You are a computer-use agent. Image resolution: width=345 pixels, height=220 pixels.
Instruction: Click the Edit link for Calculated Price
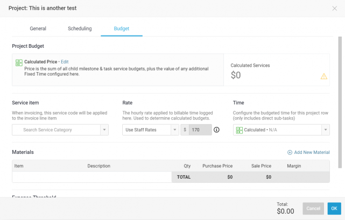pyautogui.click(x=65, y=62)
